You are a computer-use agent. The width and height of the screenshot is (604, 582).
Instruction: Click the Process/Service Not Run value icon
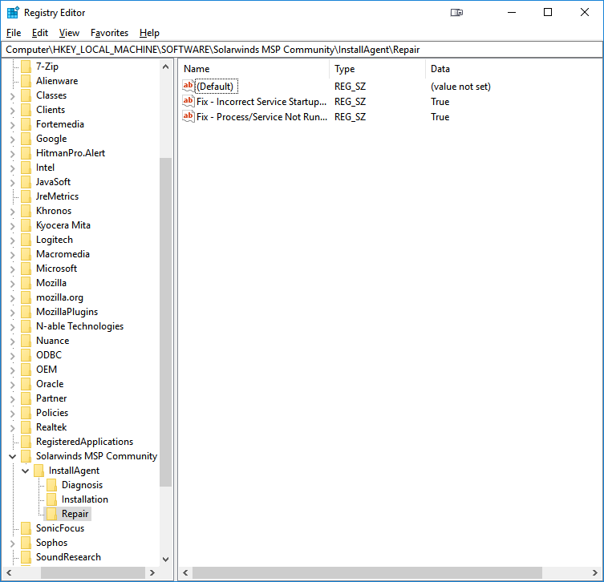tap(188, 116)
